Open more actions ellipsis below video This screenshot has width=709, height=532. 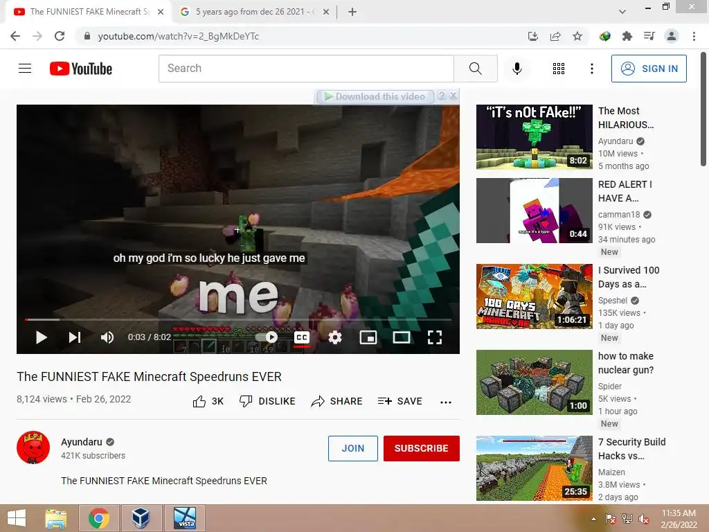click(446, 402)
